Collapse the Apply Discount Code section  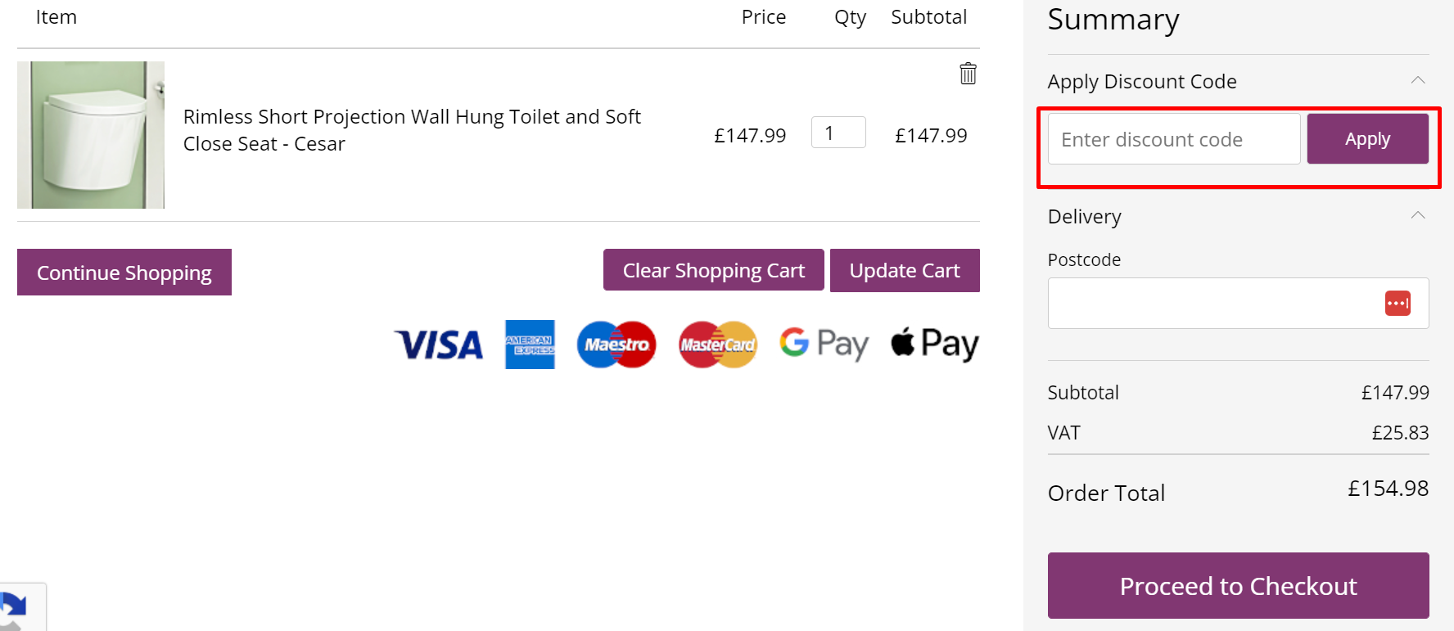click(x=1419, y=80)
